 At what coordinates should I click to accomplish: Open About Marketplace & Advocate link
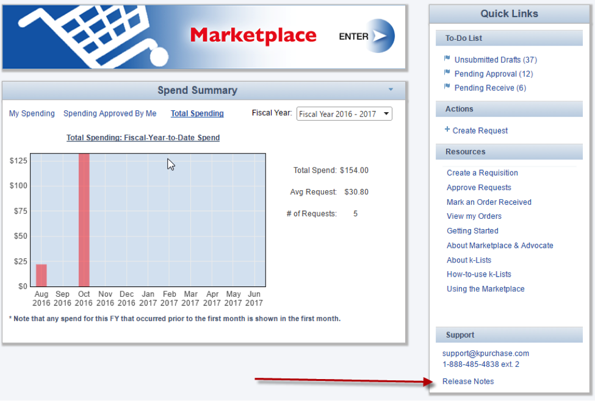tap(500, 246)
